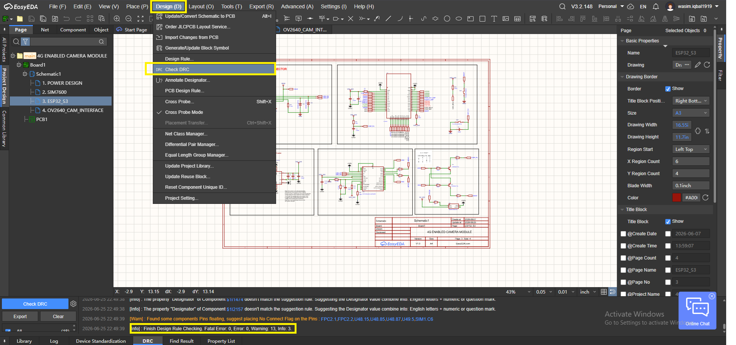Click the Check DRC button
Viewport: 736px width, 345px height.
pos(35,304)
